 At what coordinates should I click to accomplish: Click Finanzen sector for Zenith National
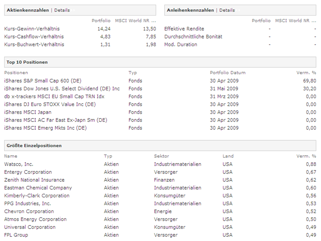[164, 180]
